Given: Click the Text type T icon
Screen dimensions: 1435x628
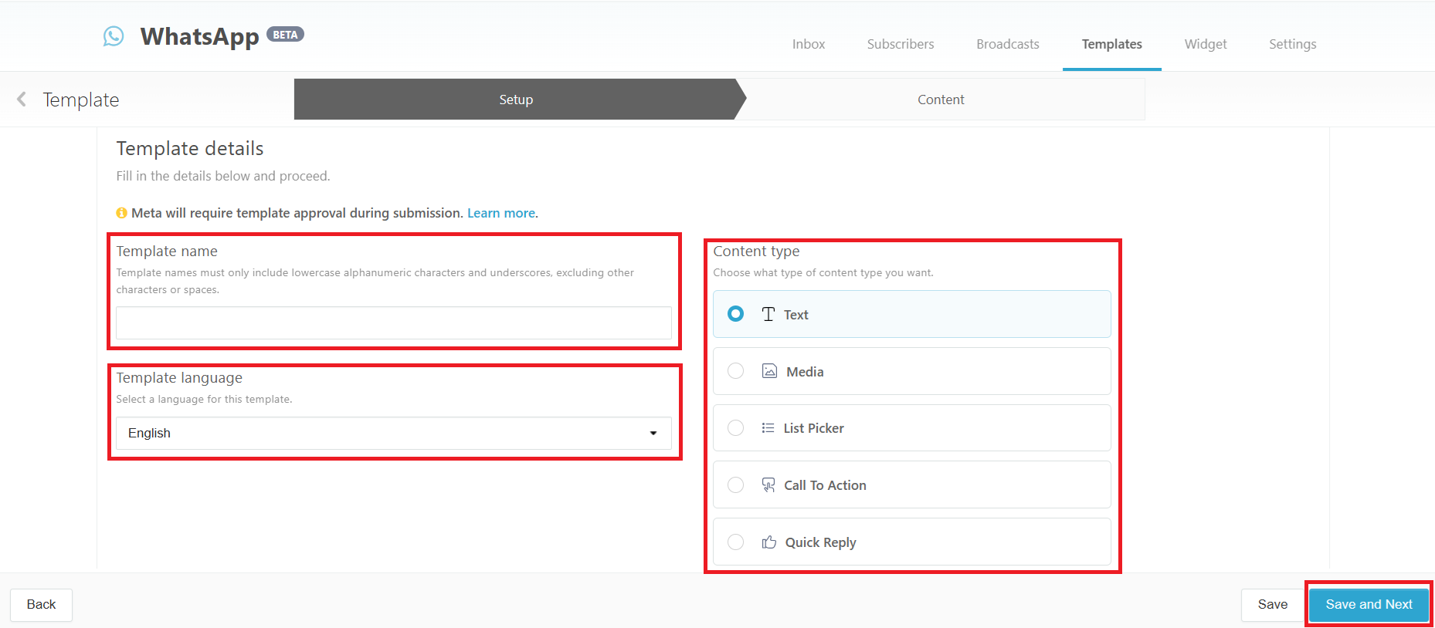Looking at the screenshot, I should (x=768, y=314).
